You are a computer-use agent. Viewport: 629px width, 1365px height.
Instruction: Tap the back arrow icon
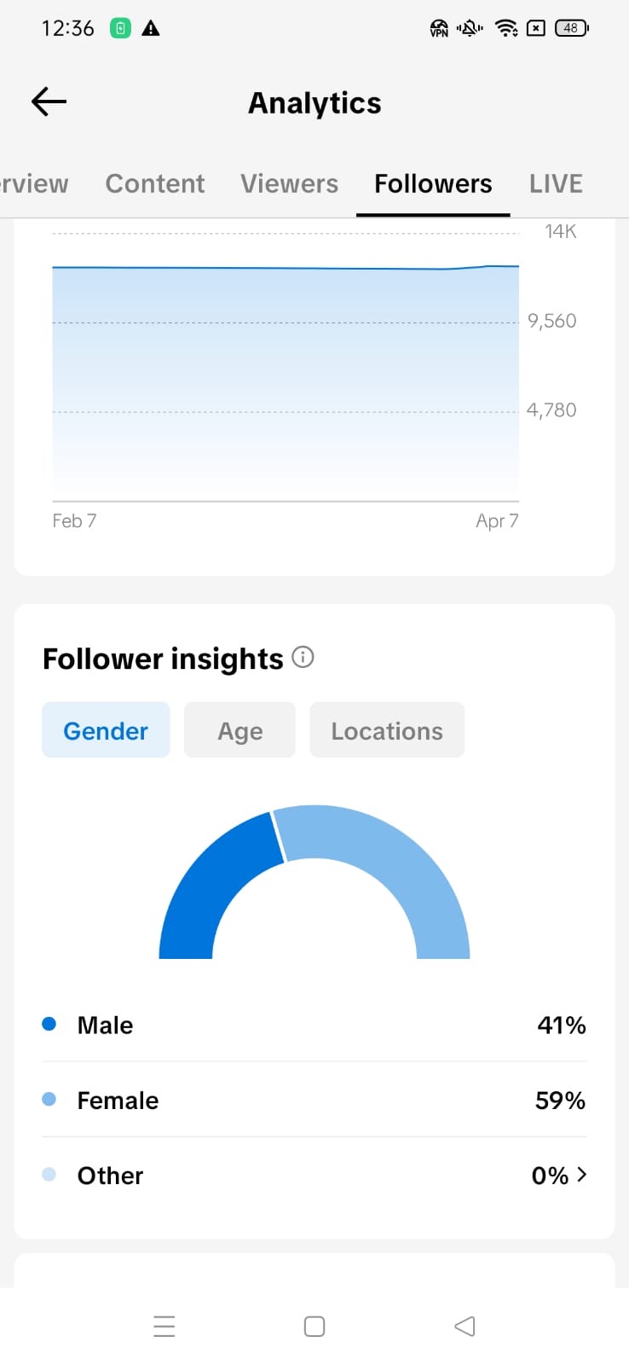(x=49, y=102)
